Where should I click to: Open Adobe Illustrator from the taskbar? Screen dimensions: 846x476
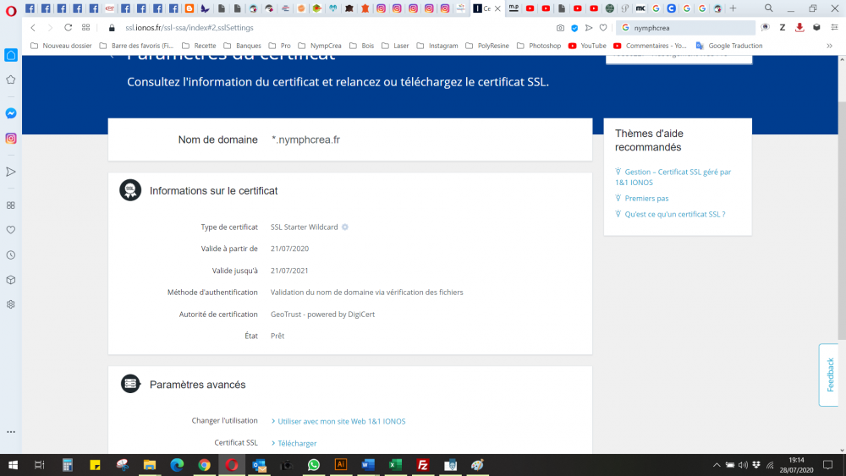(341, 465)
